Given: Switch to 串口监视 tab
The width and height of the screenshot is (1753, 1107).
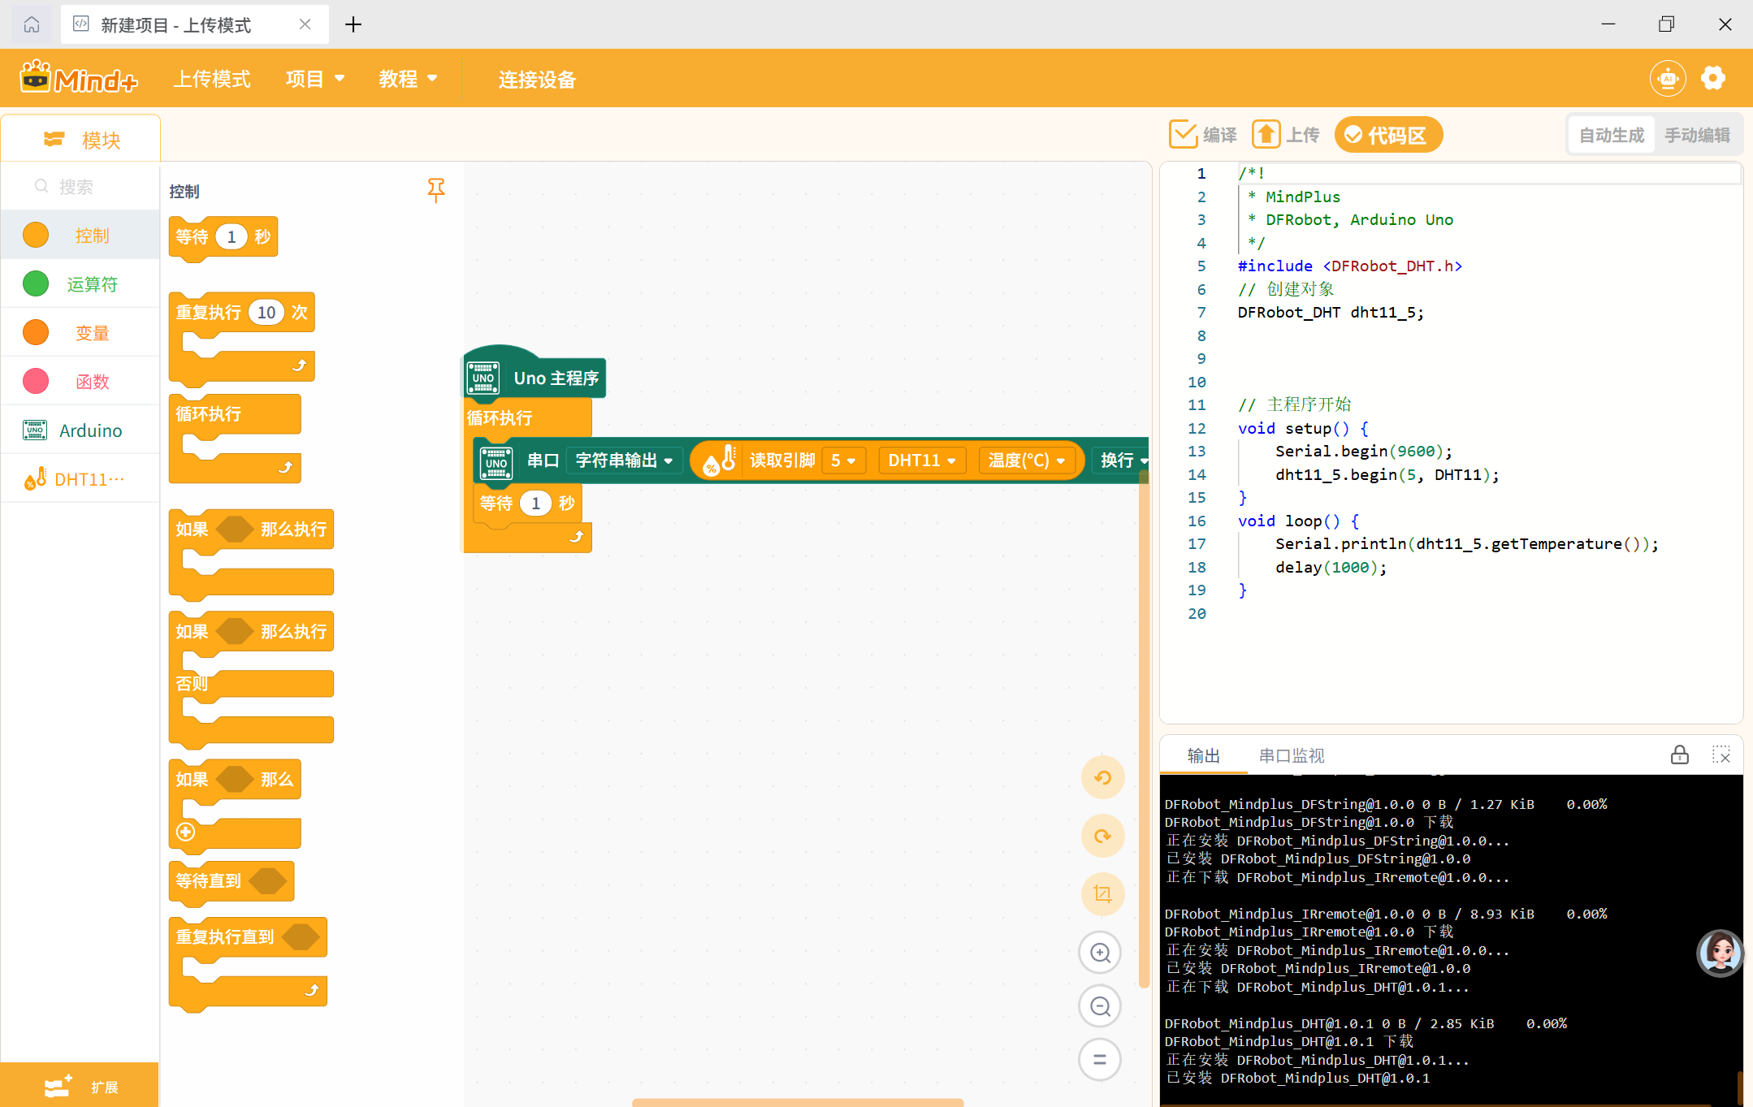Looking at the screenshot, I should tap(1291, 755).
